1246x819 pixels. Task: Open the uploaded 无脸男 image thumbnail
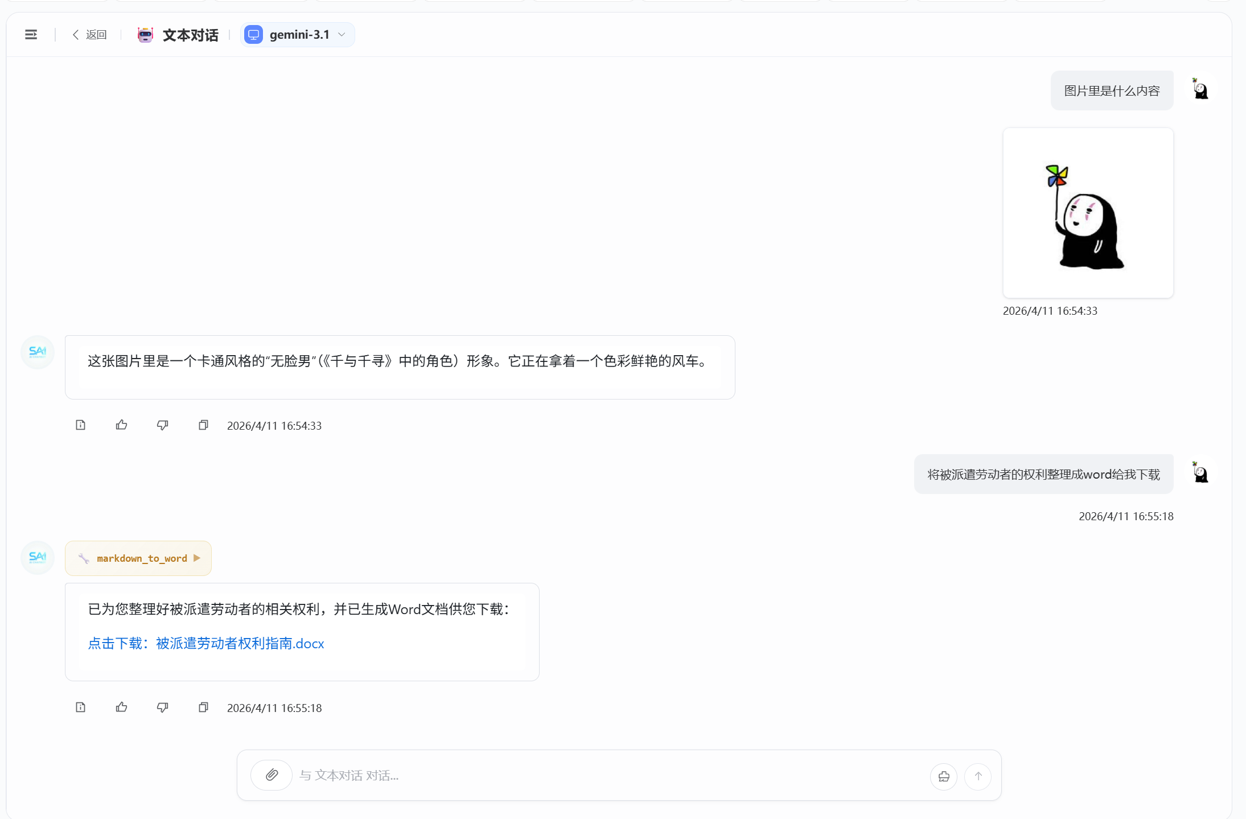pos(1088,213)
